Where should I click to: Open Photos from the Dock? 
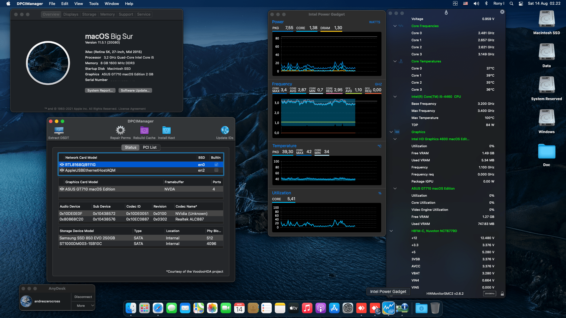[212, 308]
